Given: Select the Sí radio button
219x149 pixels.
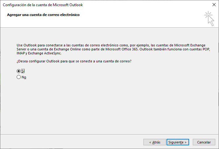Looking at the screenshot, I should pos(19,71).
